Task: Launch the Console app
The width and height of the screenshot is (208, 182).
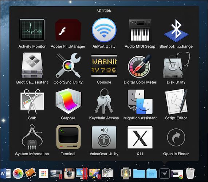Action: pyautogui.click(x=104, y=66)
